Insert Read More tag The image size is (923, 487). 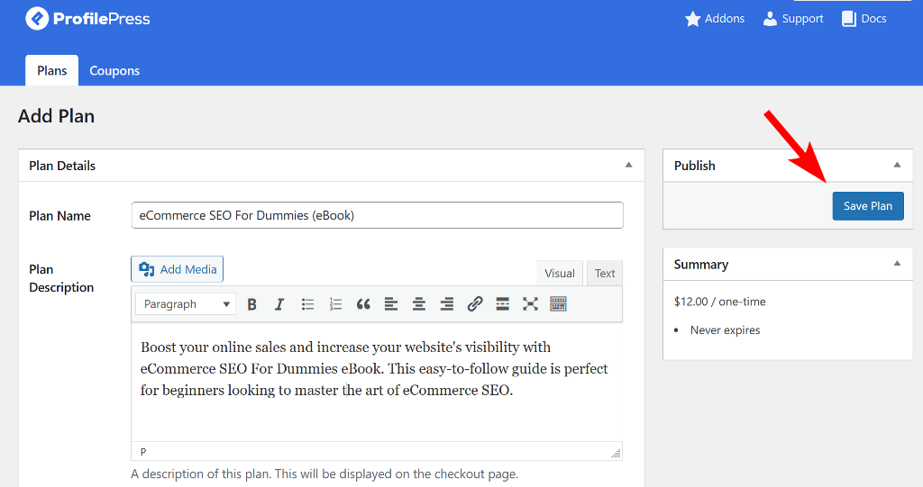tap(502, 304)
